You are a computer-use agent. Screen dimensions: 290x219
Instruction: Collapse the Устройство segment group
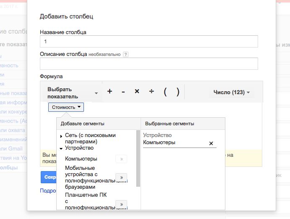coord(61,149)
